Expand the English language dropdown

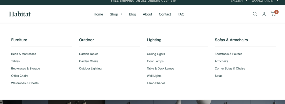click(x=239, y=1)
